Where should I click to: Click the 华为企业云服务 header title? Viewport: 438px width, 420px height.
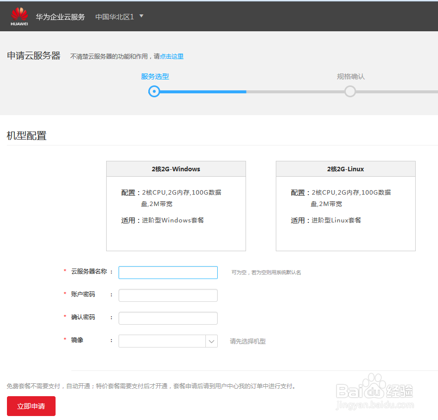(x=60, y=16)
